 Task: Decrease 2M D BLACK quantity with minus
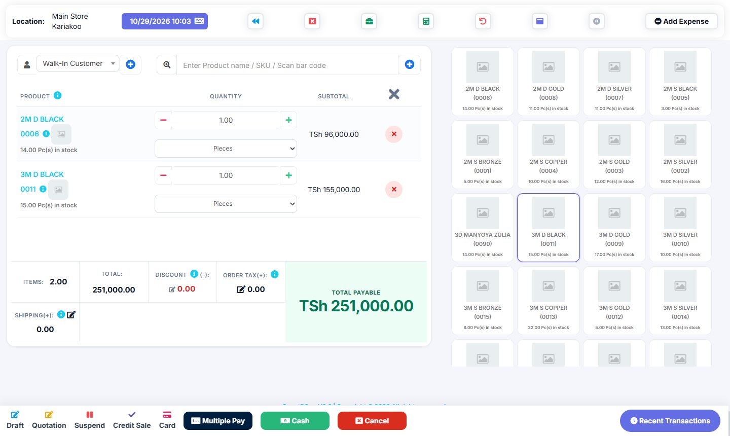[163, 120]
